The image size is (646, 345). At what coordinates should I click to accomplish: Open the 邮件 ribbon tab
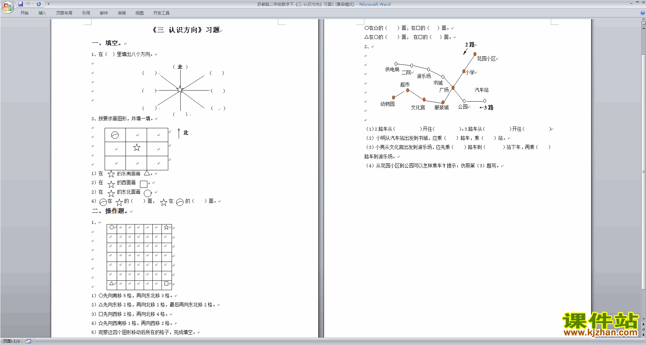pos(104,13)
